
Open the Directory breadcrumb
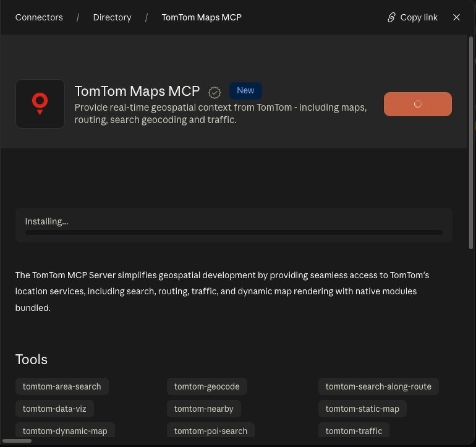pyautogui.click(x=112, y=17)
